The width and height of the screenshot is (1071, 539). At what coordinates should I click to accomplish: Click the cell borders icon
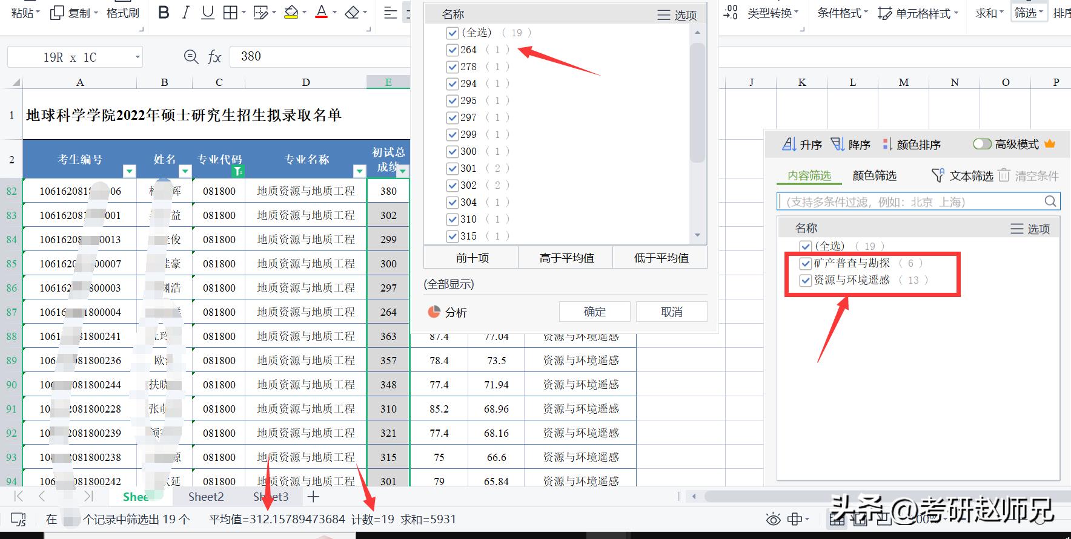pos(231,13)
